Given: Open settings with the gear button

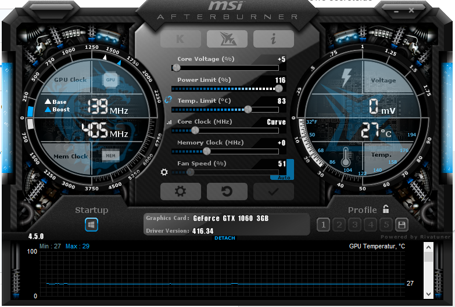Looking at the screenshot, I should [181, 192].
